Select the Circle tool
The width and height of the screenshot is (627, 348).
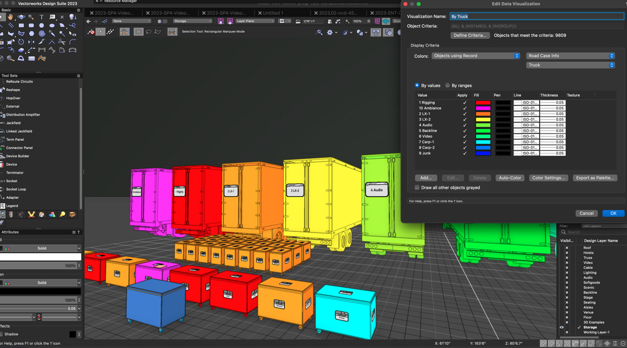click(42, 25)
